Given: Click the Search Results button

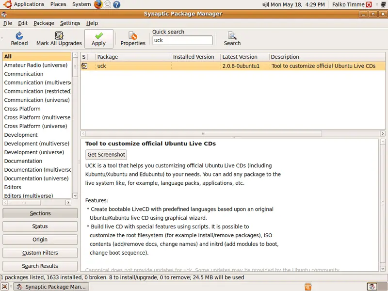Looking at the screenshot, I should pos(40,266).
